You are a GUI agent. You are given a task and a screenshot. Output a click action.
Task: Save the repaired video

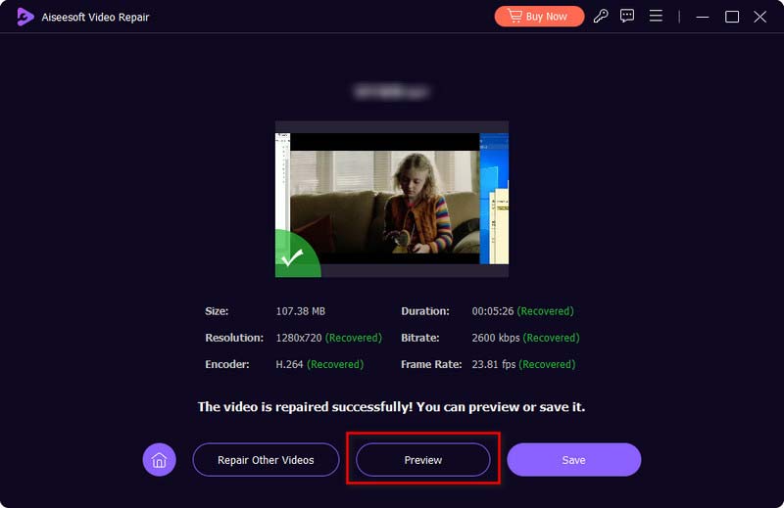tap(574, 459)
